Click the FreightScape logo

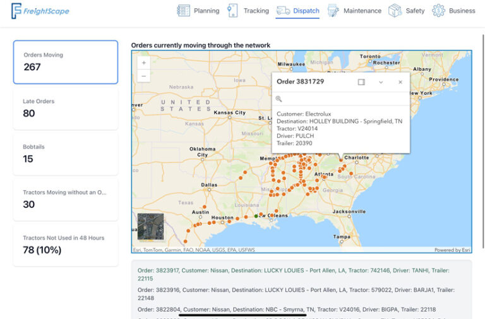coord(40,11)
